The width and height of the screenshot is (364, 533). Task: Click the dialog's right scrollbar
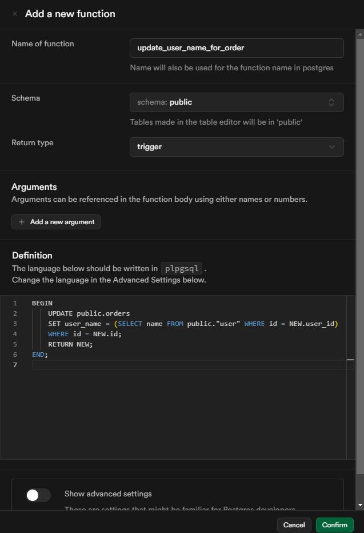click(360, 229)
